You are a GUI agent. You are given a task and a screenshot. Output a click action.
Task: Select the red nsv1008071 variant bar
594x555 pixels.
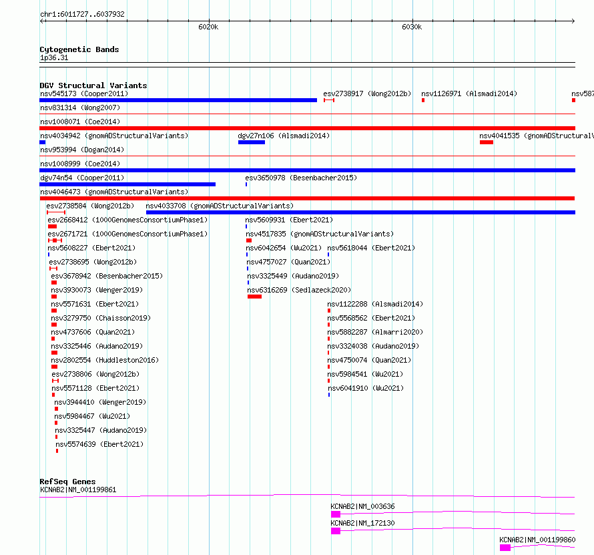pyautogui.click(x=307, y=128)
